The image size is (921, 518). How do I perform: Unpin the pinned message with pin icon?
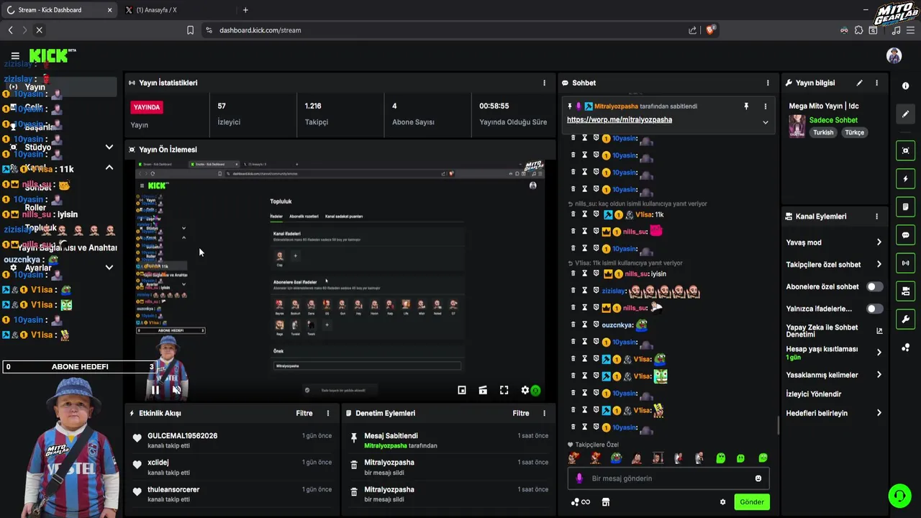coord(746,106)
